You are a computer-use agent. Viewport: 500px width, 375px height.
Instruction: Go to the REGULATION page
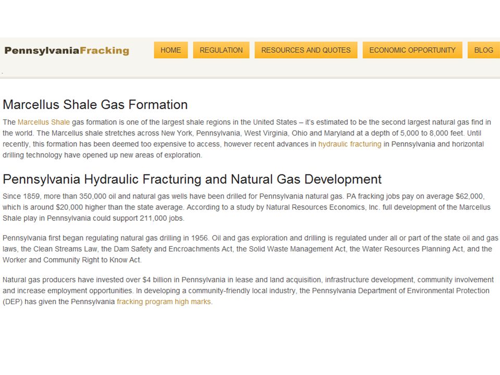(x=221, y=50)
